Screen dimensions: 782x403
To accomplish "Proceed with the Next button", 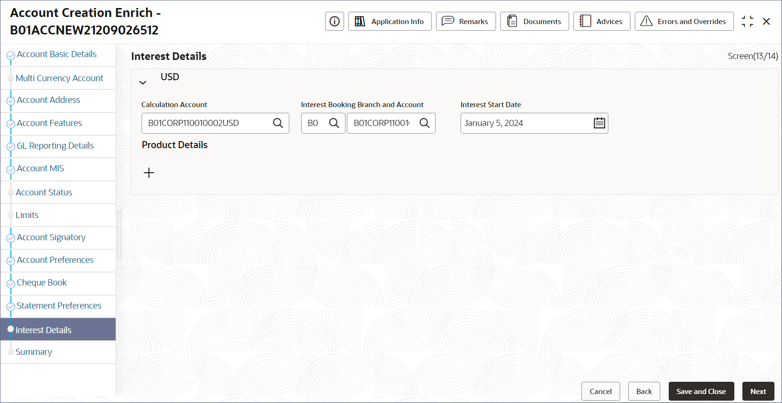I will (758, 391).
